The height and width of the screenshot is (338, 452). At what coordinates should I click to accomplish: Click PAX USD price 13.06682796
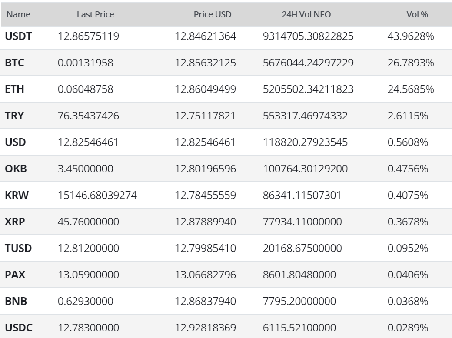[206, 275]
